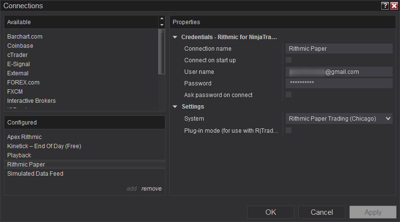This screenshot has height=222, width=400.
Task: Click the Connect on start up label
Action: 210,60
